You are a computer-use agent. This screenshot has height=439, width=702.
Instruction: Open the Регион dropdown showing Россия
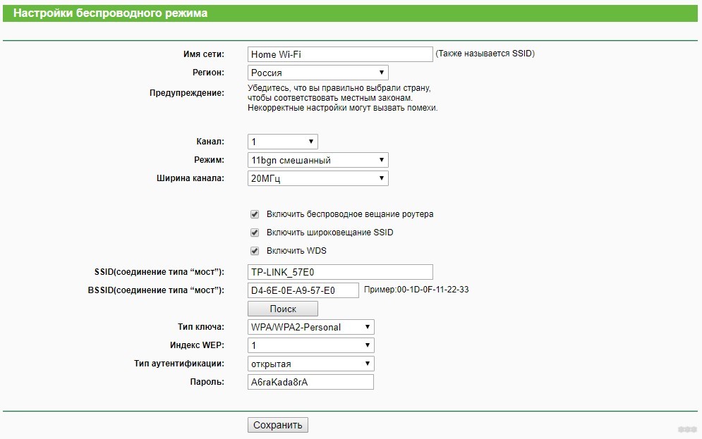pos(318,73)
